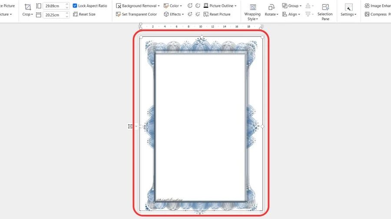The width and height of the screenshot is (391, 219).
Task: Expand the Settings dropdown arrow
Action: pos(355,14)
